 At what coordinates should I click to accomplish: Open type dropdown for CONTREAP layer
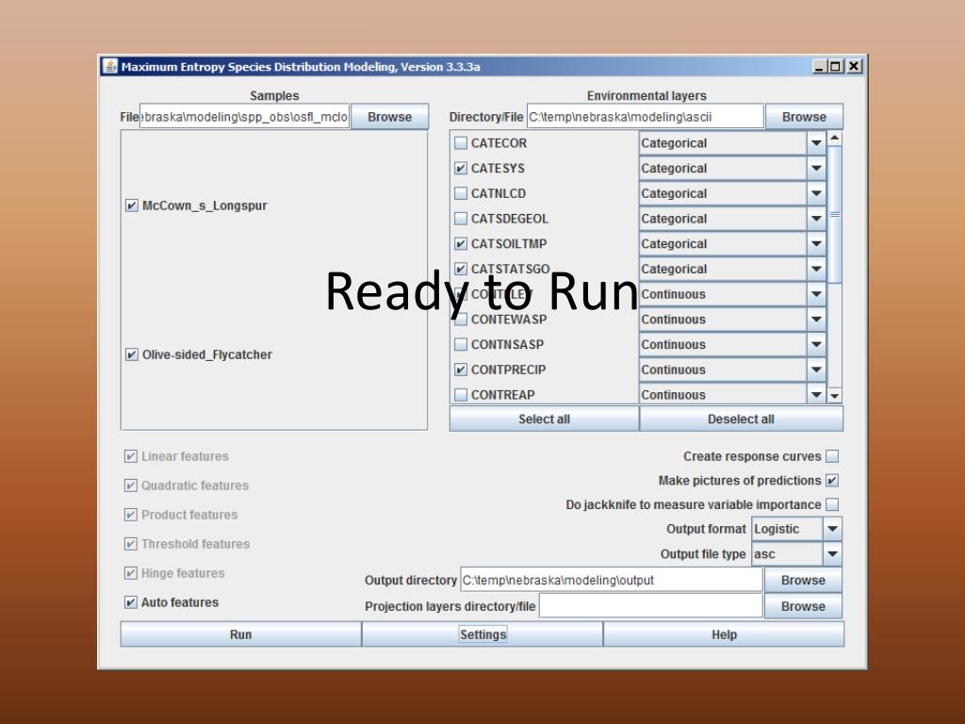click(816, 394)
